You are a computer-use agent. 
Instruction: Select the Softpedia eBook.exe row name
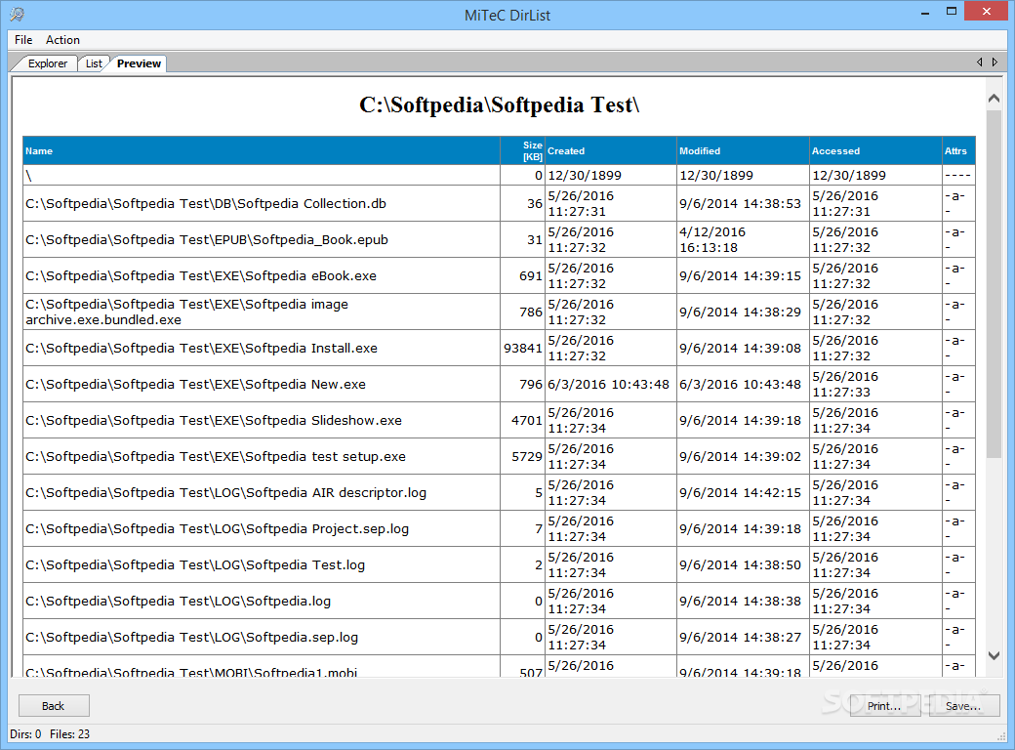(x=201, y=276)
